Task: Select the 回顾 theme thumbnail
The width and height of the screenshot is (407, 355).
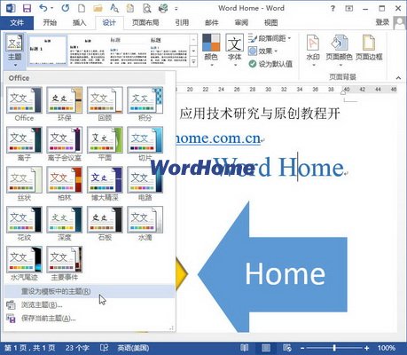Action: click(105, 100)
